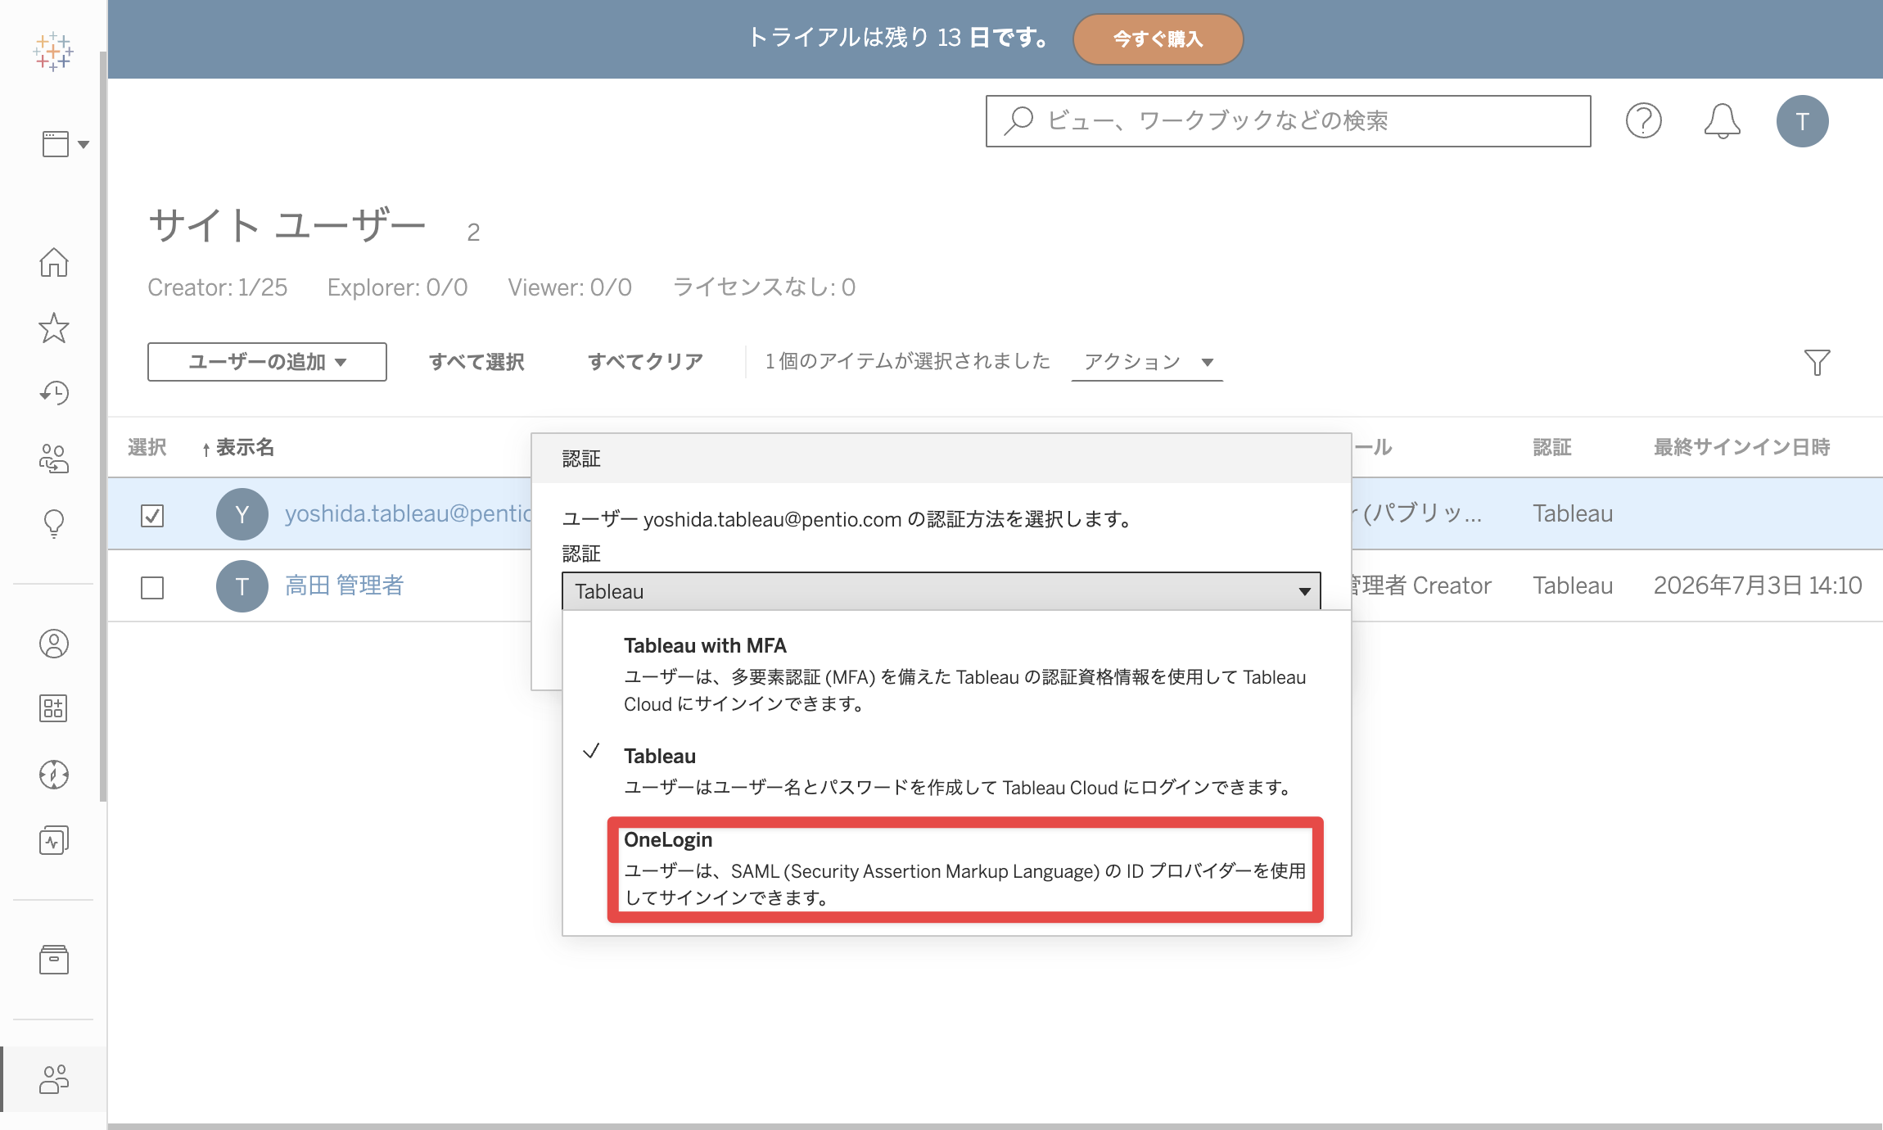Click すべてクリア clear all button
This screenshot has width=1883, height=1130.
[x=645, y=362]
